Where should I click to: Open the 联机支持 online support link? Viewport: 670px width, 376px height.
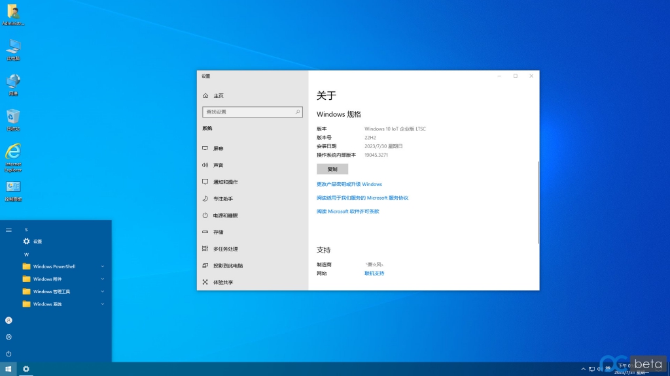tap(374, 274)
